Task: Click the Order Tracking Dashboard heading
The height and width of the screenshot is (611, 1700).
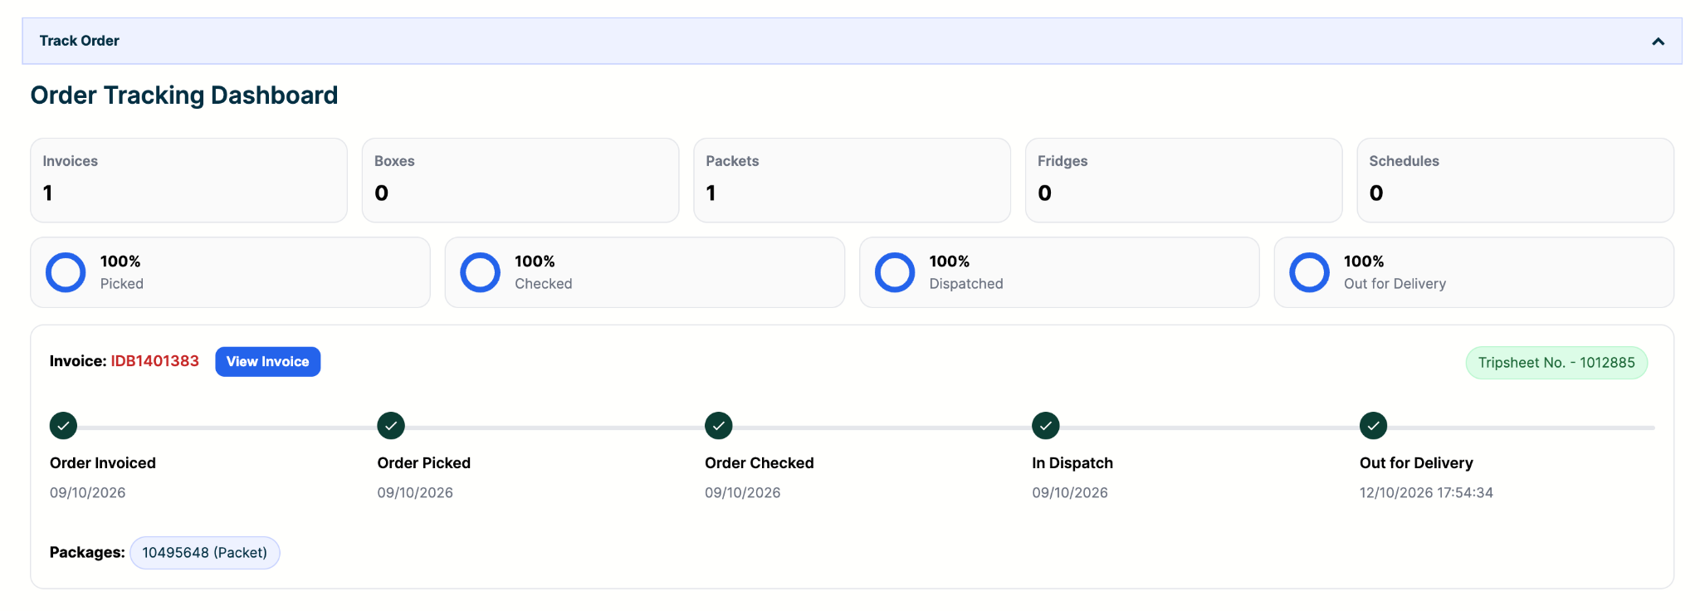Action: 184,95
